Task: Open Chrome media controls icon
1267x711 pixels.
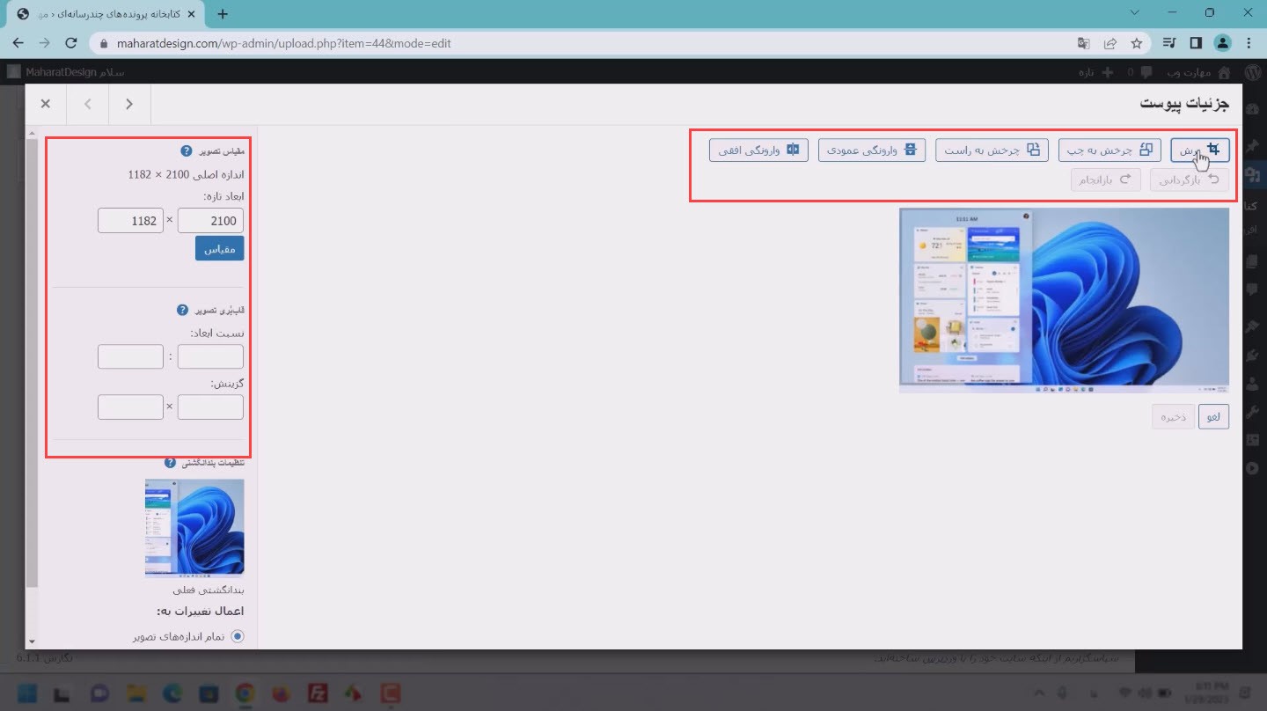Action: 1169,42
